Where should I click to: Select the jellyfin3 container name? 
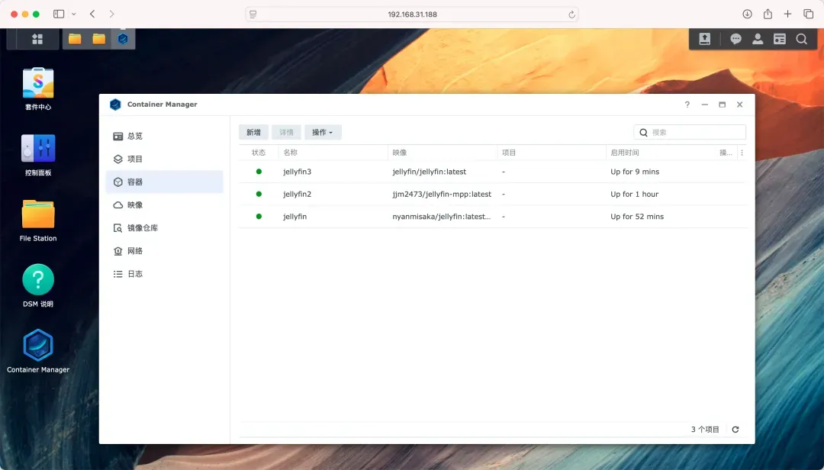tap(297, 172)
